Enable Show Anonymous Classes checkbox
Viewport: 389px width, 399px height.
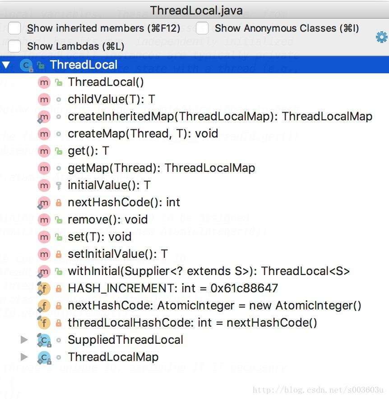pos(202,28)
